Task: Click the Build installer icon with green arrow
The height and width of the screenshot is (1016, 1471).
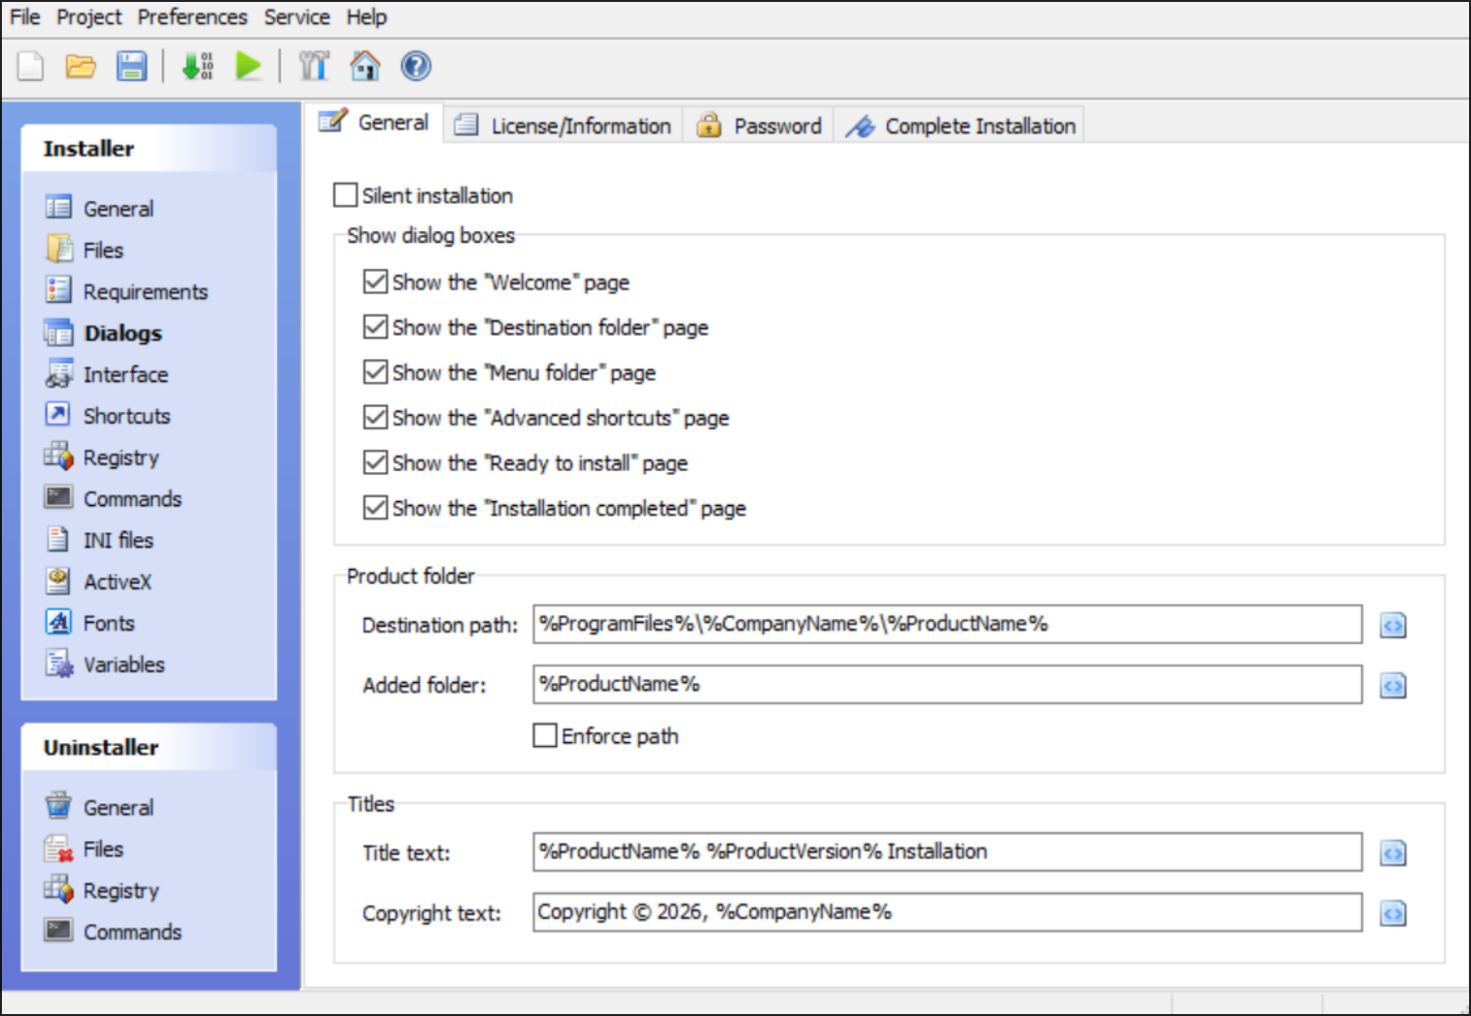Action: 198,66
